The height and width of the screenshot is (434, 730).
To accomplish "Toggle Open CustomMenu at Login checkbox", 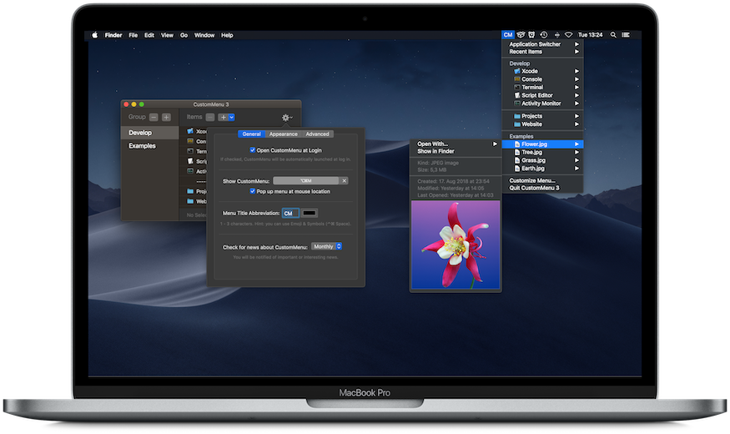I will pyautogui.click(x=252, y=150).
